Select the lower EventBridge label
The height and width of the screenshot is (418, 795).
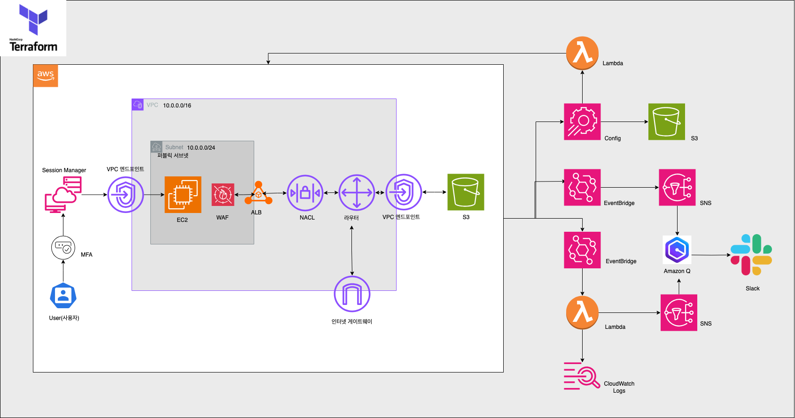[x=621, y=261]
